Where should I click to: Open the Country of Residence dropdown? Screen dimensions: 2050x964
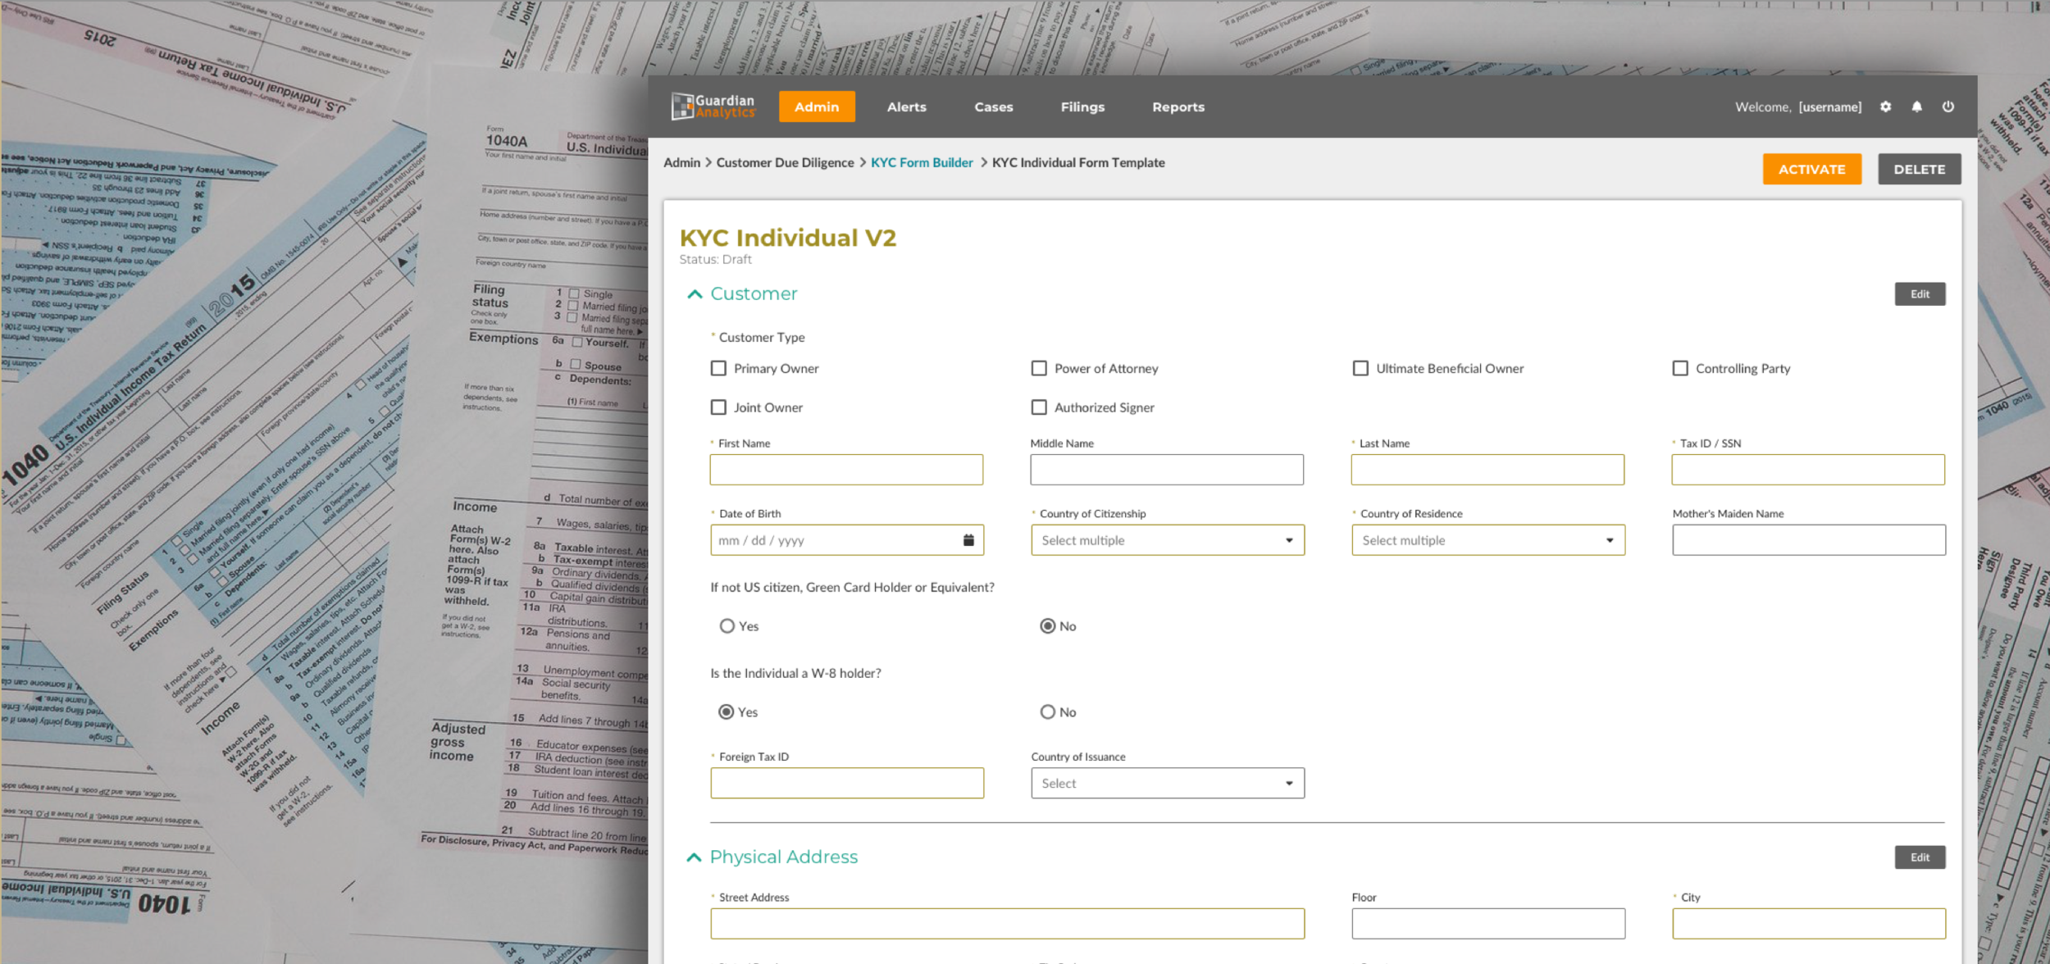[x=1488, y=540]
